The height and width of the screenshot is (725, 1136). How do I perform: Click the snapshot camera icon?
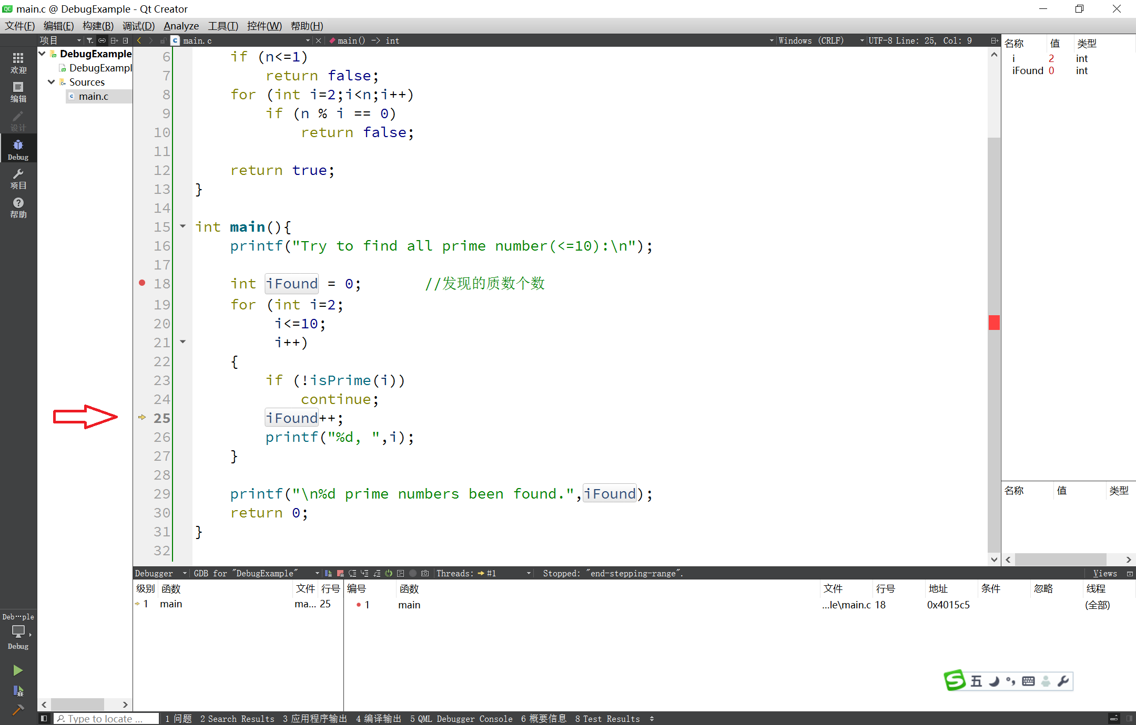(425, 573)
